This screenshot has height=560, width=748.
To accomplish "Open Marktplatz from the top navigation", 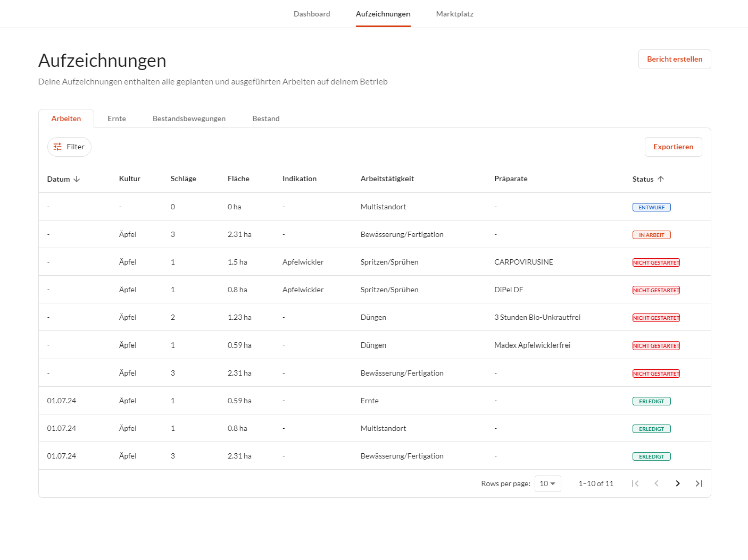I will pyautogui.click(x=454, y=14).
